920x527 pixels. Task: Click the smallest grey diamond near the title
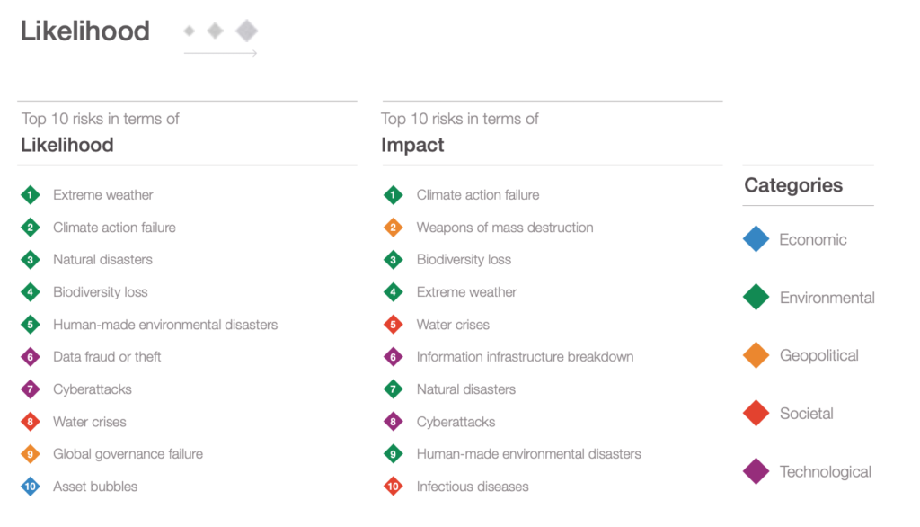pyautogui.click(x=189, y=31)
